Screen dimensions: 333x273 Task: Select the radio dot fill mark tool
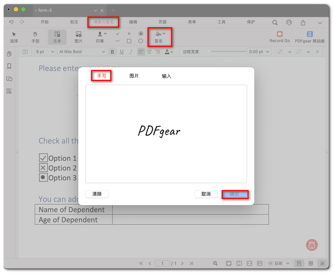[141, 34]
